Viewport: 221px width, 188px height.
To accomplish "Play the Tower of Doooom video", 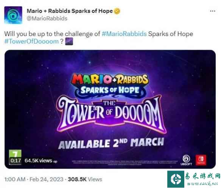I will coord(110,109).
